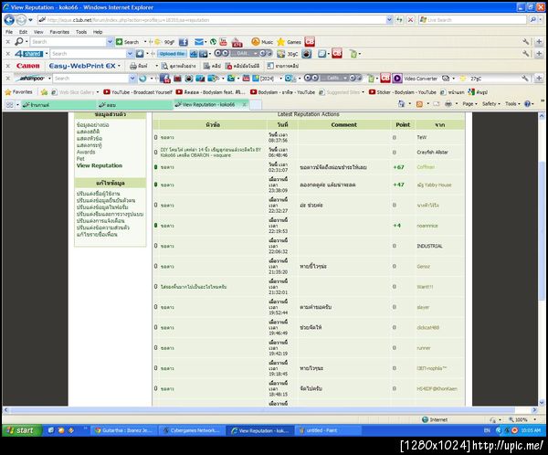Open the Facebook icon in the search toolbar
This screenshot has height=455, width=548.
click(184, 42)
